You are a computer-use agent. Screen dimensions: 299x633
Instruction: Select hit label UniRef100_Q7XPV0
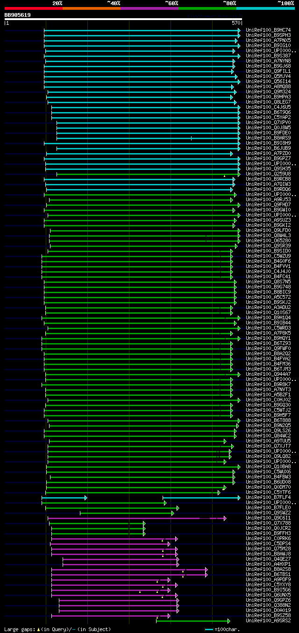click(268, 123)
